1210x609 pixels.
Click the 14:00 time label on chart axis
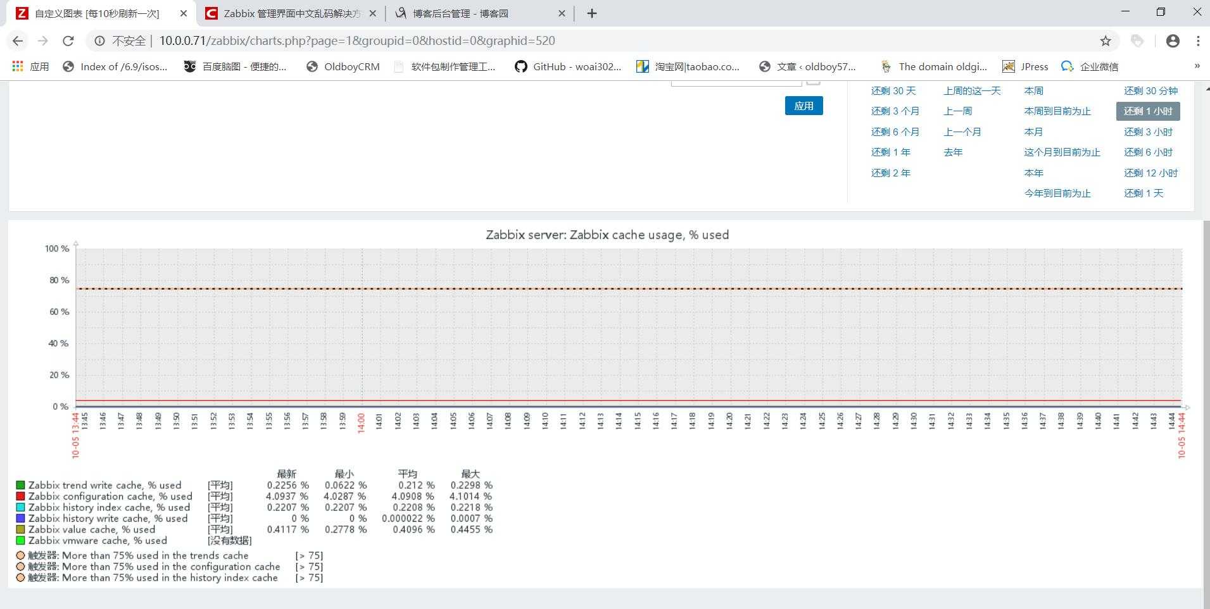(361, 423)
